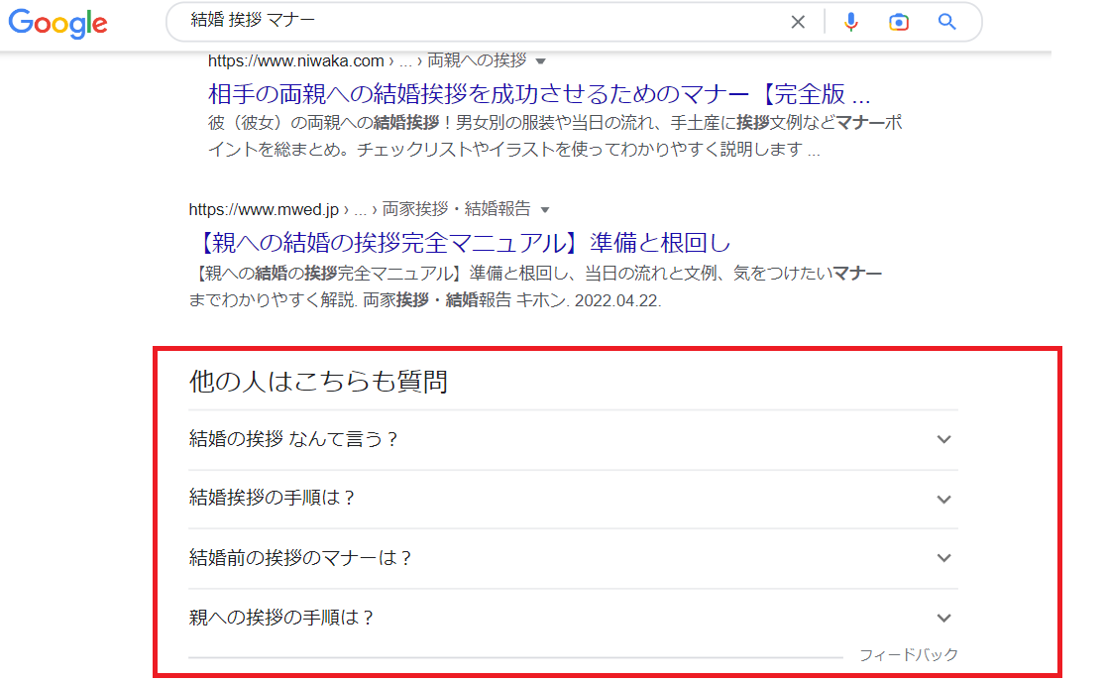The height and width of the screenshot is (682, 1105).
Task: Click the question text 親への挨拶の手順は？
Action: (x=282, y=618)
